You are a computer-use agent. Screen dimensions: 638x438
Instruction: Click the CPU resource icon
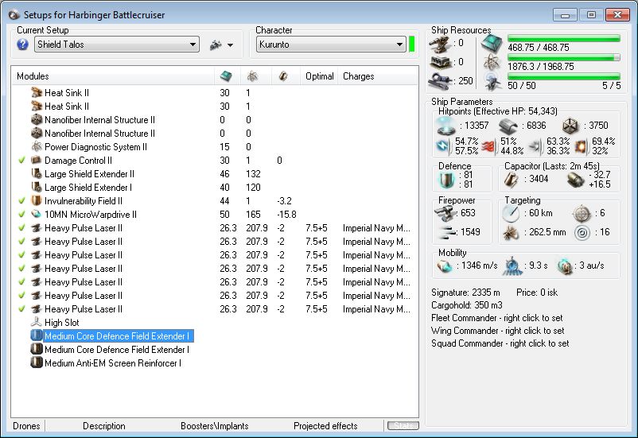[492, 43]
